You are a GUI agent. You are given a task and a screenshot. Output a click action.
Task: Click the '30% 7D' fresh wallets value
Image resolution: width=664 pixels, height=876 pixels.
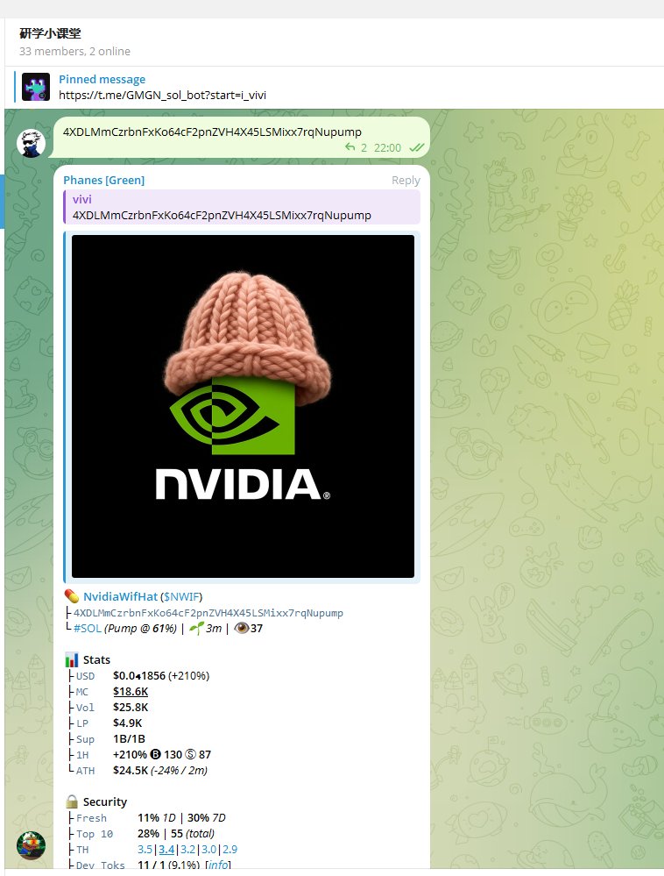(207, 818)
